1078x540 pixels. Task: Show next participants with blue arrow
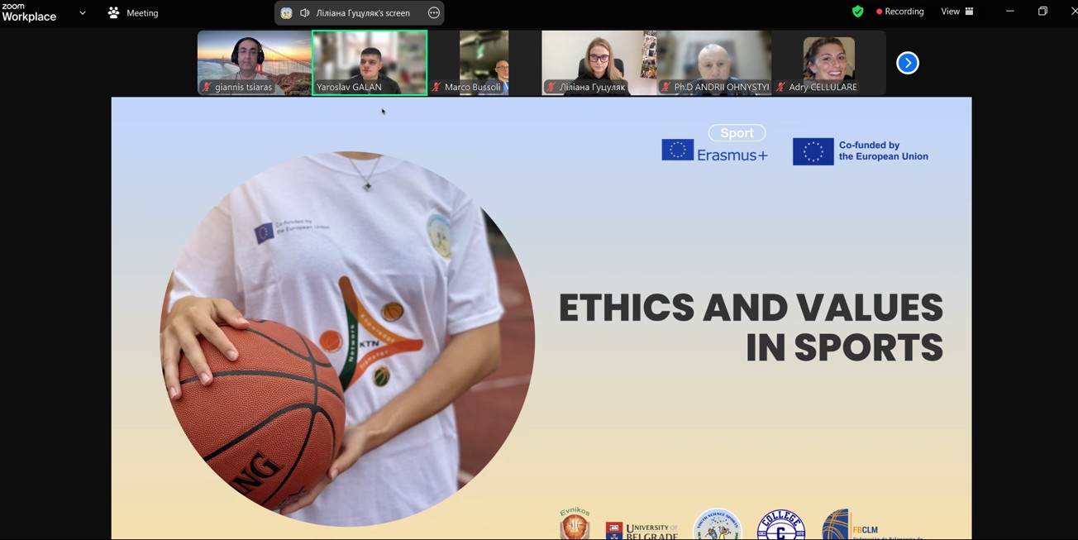pyautogui.click(x=907, y=63)
